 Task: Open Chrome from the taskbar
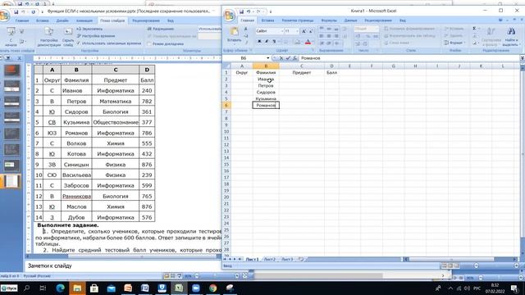(x=212, y=288)
